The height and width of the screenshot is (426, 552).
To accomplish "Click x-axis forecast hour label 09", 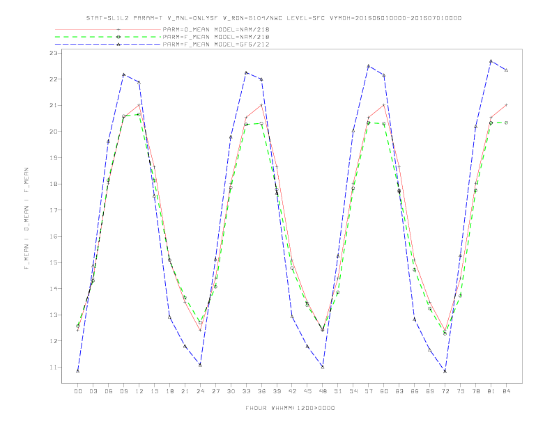I will (123, 391).
